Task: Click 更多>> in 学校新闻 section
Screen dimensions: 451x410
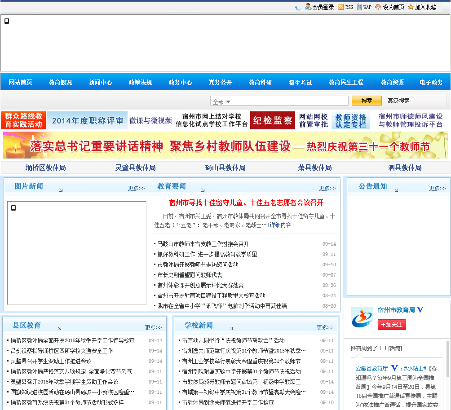Action: click(325, 327)
